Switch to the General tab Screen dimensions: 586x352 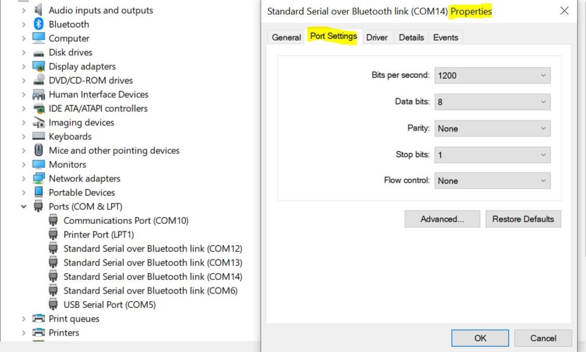pyautogui.click(x=286, y=37)
